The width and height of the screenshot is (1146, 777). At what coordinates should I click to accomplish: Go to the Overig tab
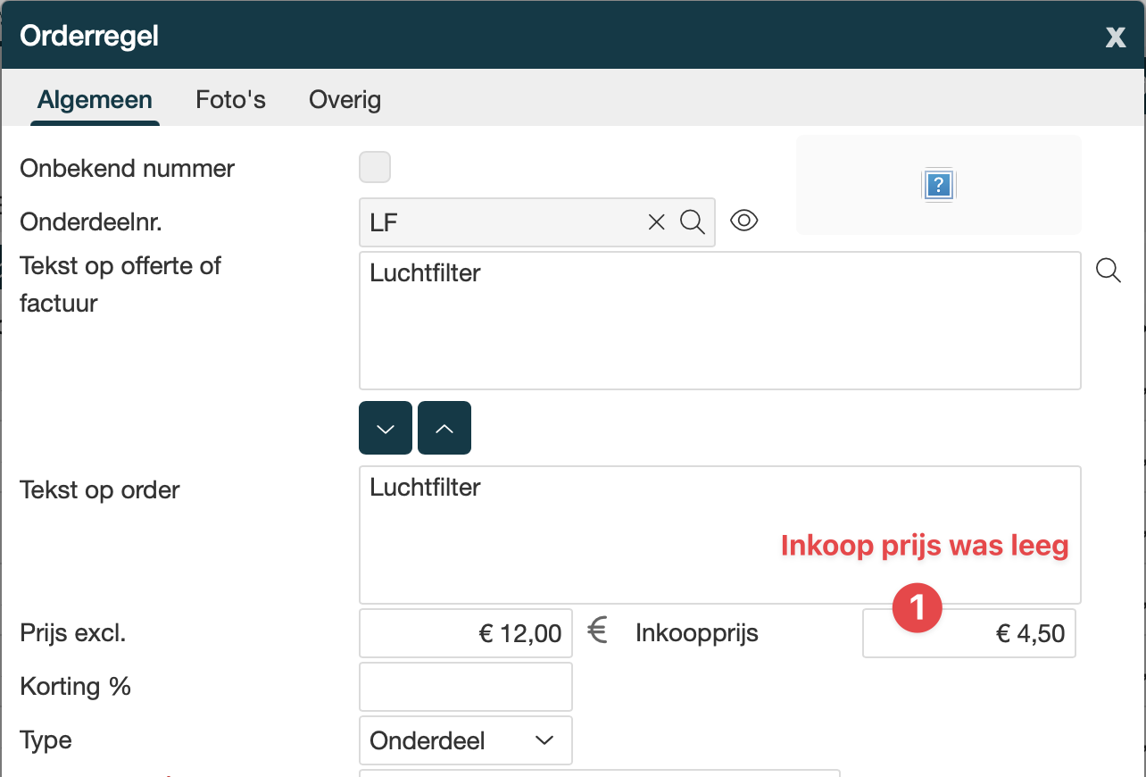coord(345,99)
